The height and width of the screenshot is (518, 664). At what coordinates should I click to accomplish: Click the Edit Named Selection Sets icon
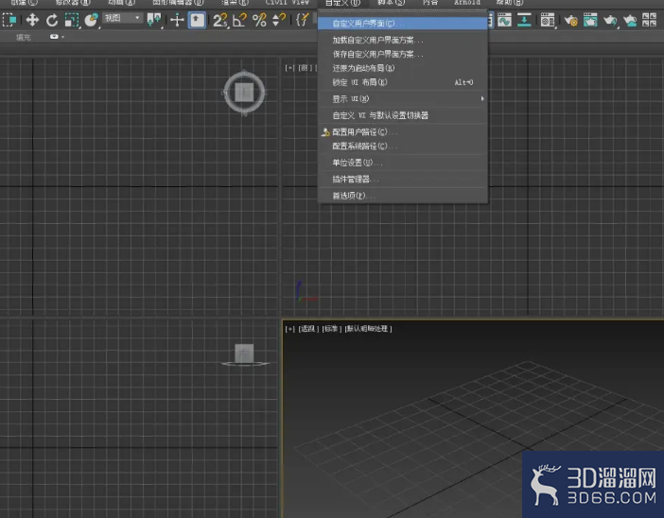(x=303, y=20)
